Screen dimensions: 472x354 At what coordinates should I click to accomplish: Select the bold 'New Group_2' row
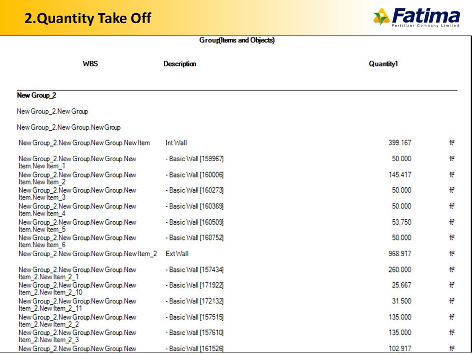coord(36,95)
